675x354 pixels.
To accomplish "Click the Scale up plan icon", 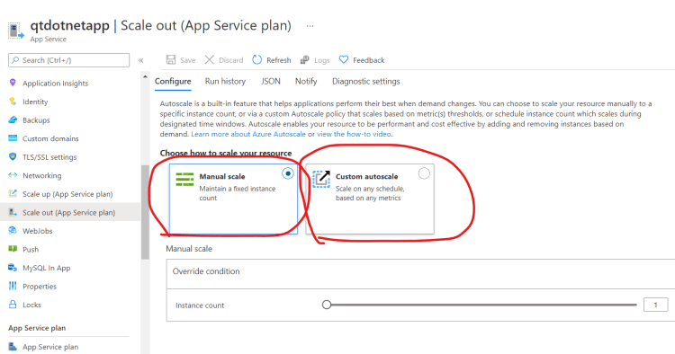I will coord(13,194).
